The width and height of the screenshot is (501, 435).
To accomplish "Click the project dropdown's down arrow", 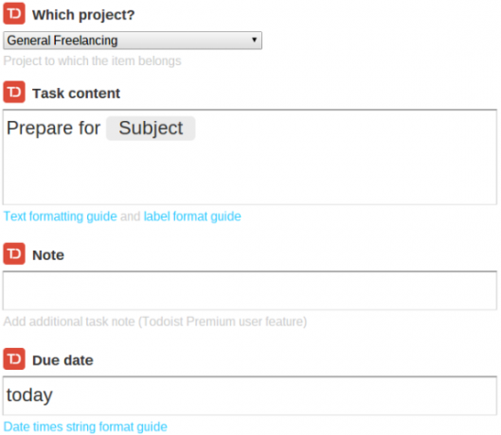I will tap(255, 40).
